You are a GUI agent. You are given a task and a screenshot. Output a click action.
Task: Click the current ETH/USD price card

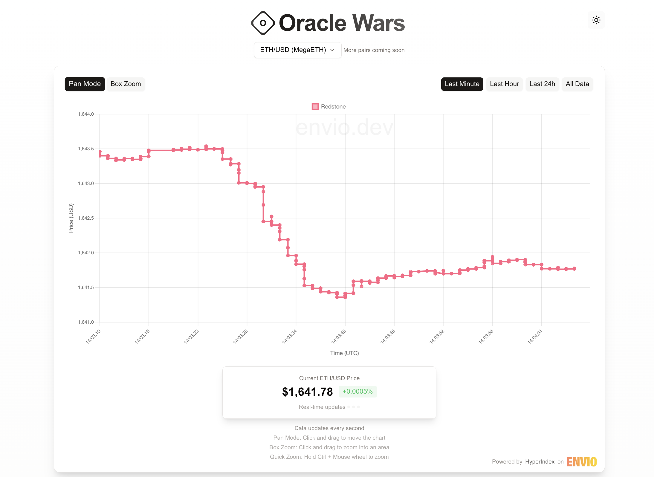[x=329, y=392]
